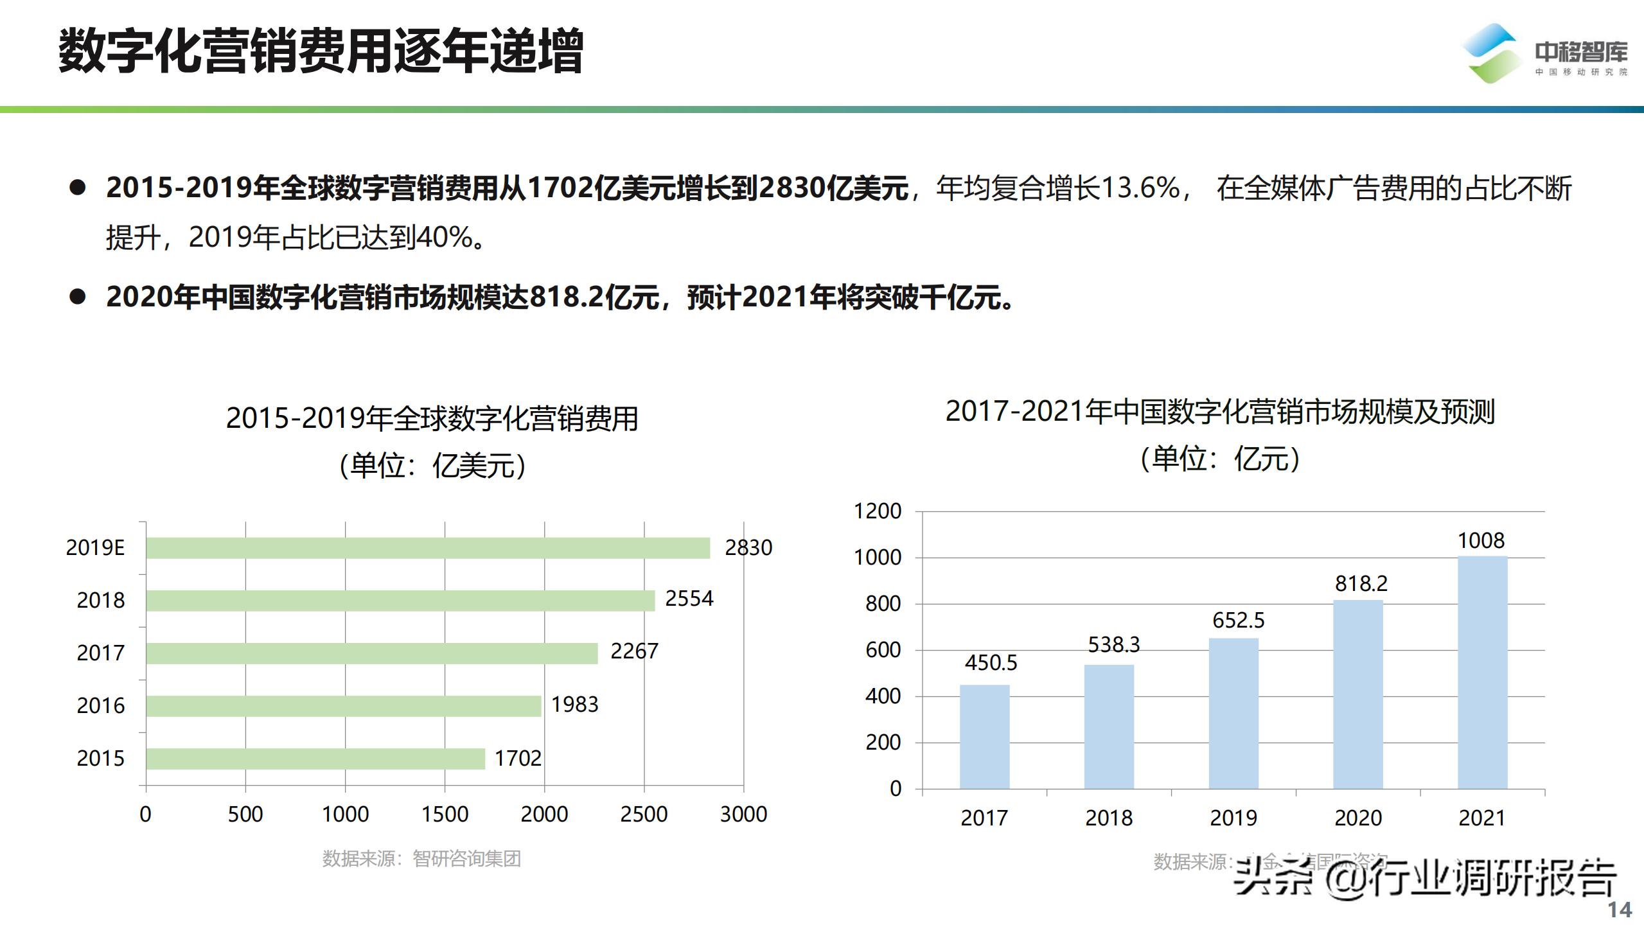This screenshot has height=925, width=1644.
Task: Click the first bullet point marker
Action: click(x=78, y=188)
